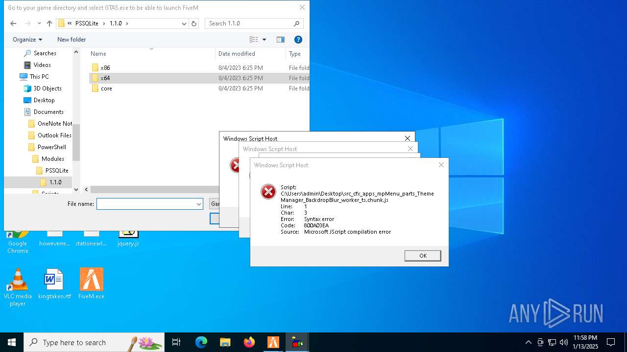Open file dialog help
Screen dimensions: 627x352
click(x=298, y=40)
